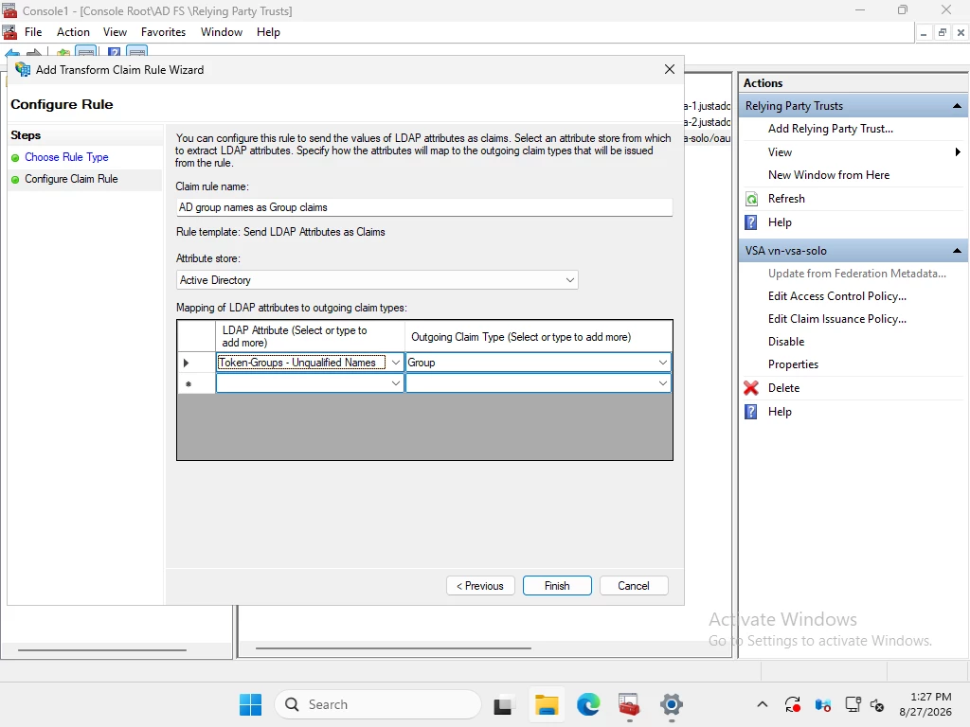Screen dimensions: 970x727
Task: Click the green bullet beside Choose Rule Type
Action: [15, 158]
